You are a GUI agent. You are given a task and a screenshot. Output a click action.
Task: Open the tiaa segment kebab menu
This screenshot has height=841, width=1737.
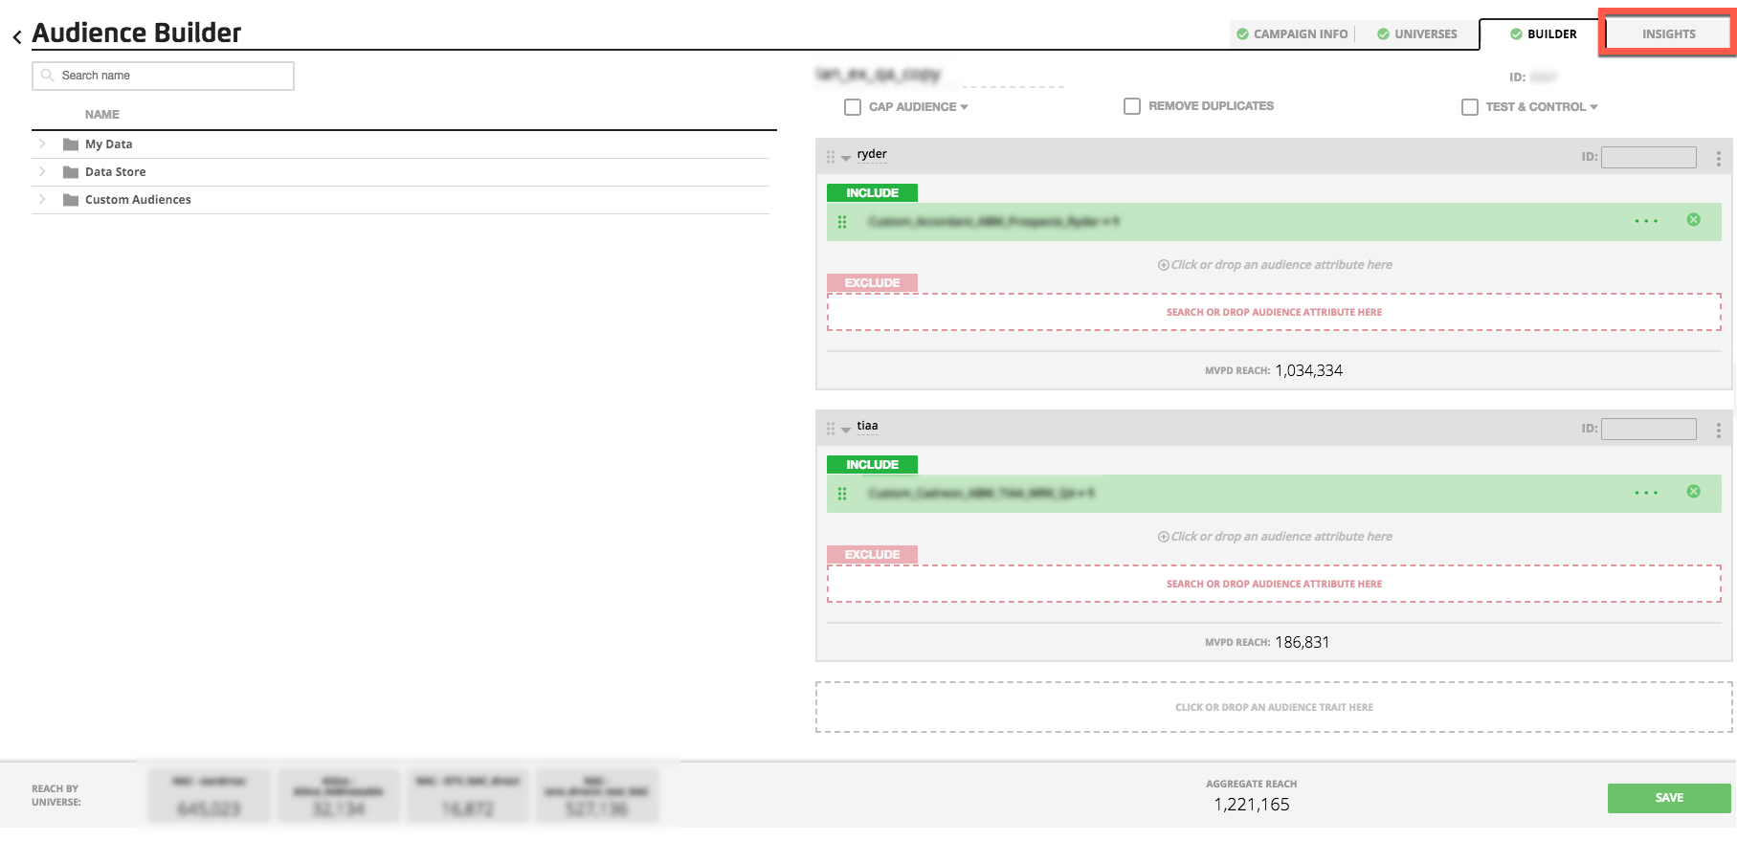tap(1718, 430)
